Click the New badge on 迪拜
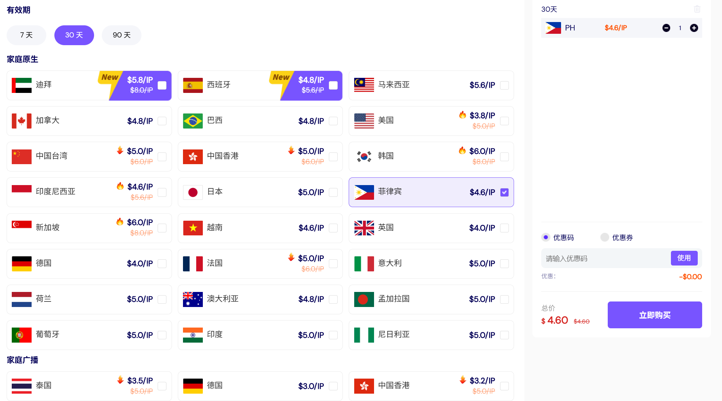 point(109,77)
